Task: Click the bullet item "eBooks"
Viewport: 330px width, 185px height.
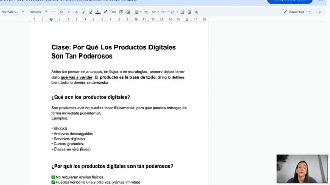Action: point(60,128)
